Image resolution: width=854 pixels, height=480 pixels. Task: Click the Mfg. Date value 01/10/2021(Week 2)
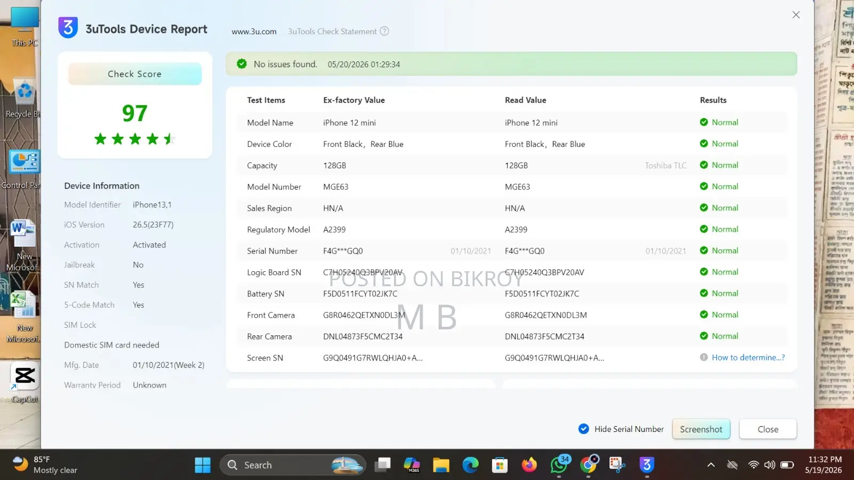click(169, 365)
